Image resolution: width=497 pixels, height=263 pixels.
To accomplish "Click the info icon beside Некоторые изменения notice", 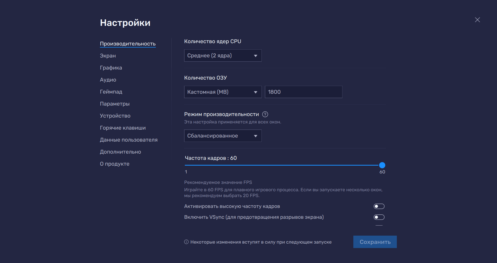I will [x=186, y=242].
